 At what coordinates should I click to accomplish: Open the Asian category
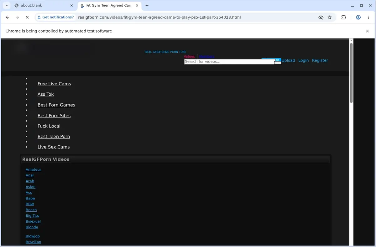[30, 187]
